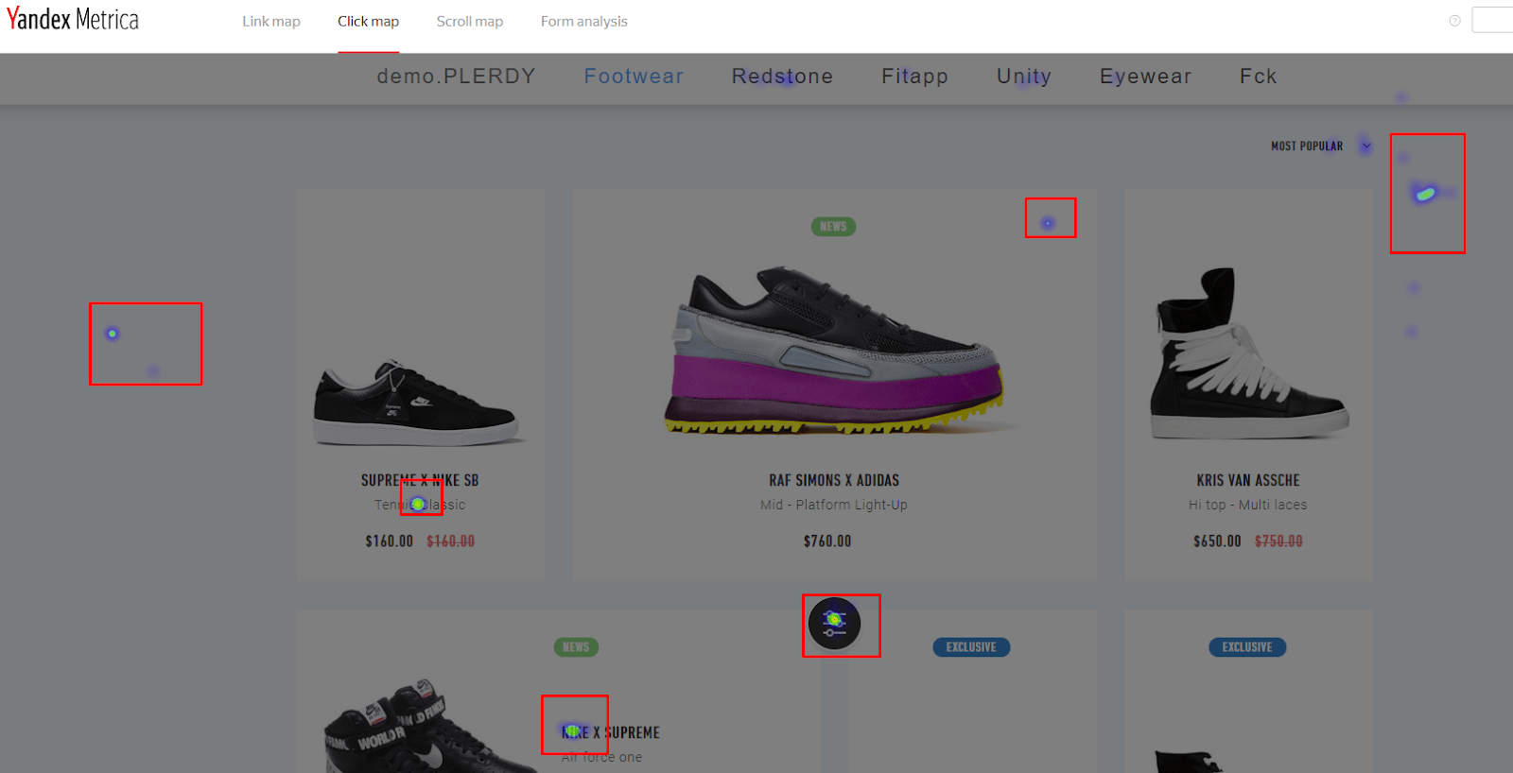1513x773 pixels.
Task: Open the Form analysis tab
Action: [x=583, y=21]
